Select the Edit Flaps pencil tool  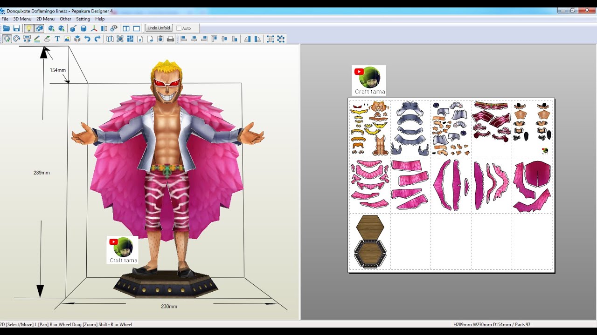[x=37, y=39]
